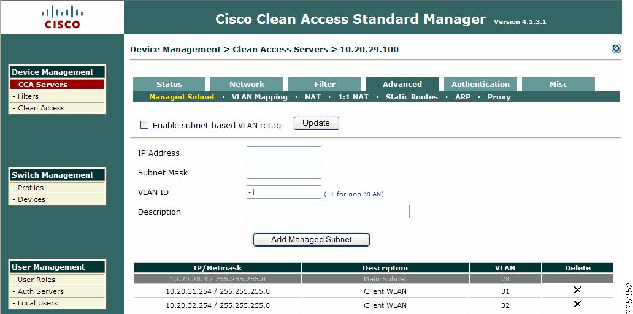Open CCA Servers in sidebar
Image resolution: width=633 pixels, height=314 pixels.
[x=57, y=85]
